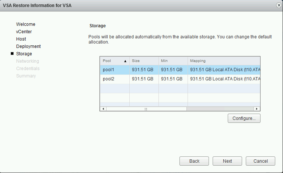Click pool1 Min value 931.51 GB
The image size is (283, 173).
[173, 70]
